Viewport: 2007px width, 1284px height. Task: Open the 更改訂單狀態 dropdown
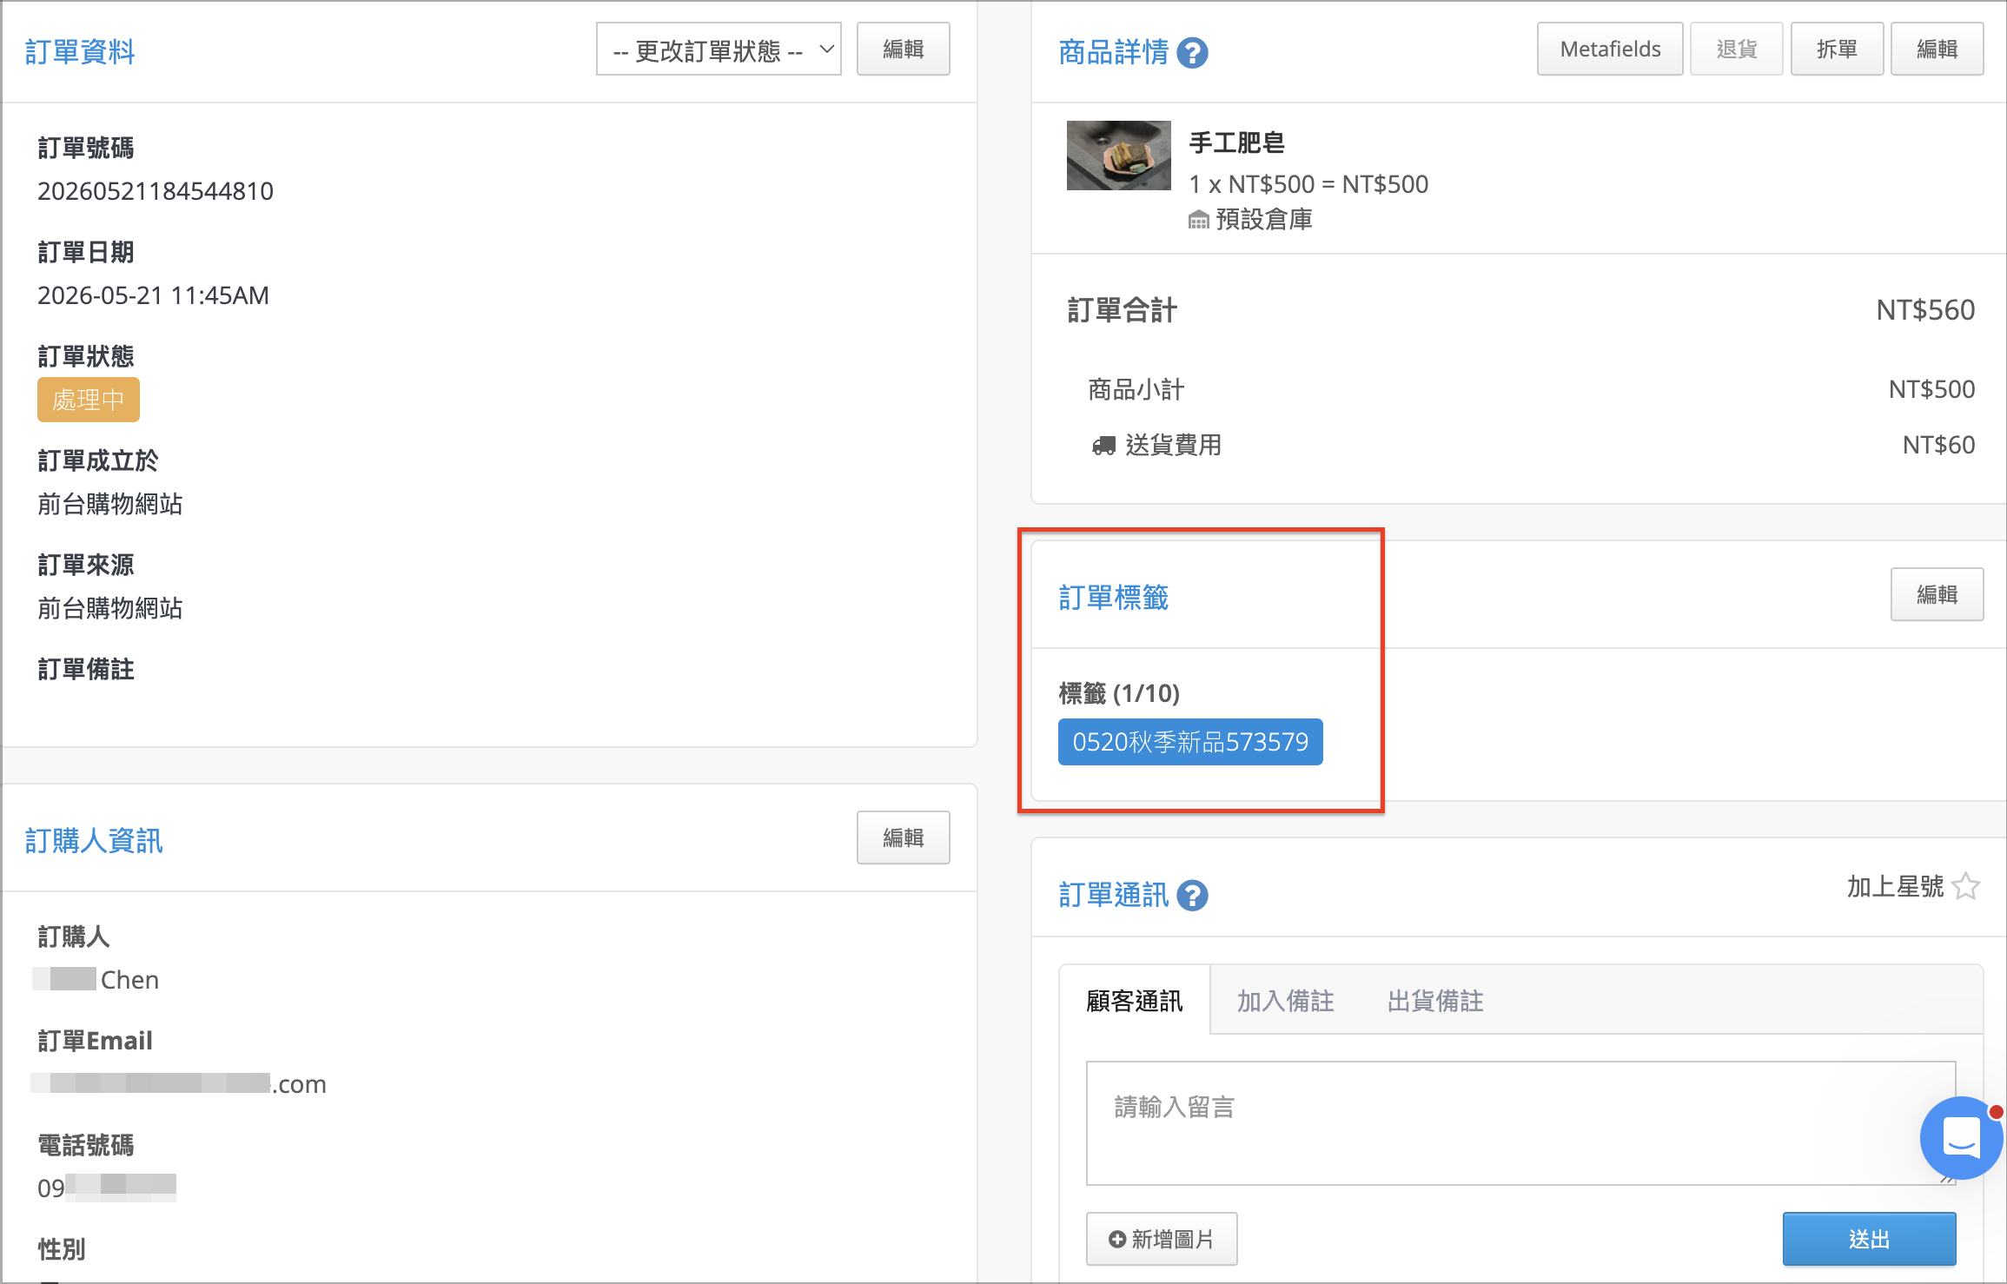pos(719,50)
